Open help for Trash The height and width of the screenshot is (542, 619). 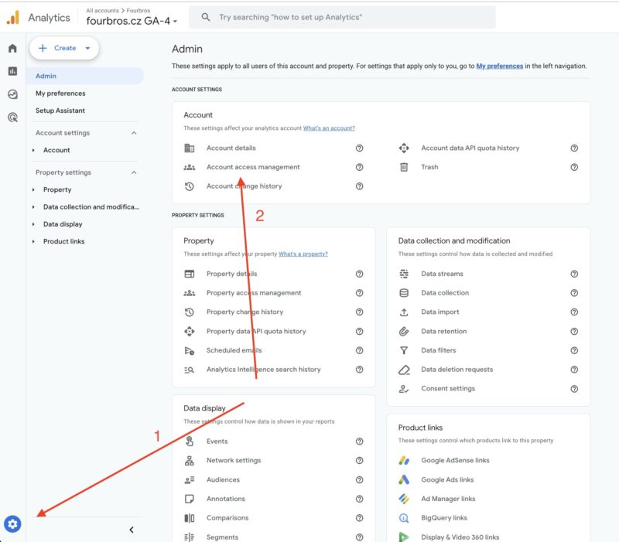(574, 167)
